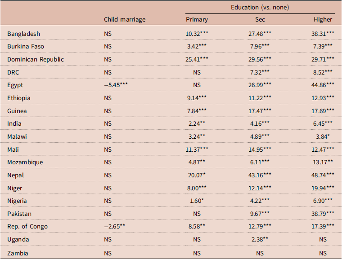
Task: Click the Sec column header
Action: pyautogui.click(x=260, y=20)
